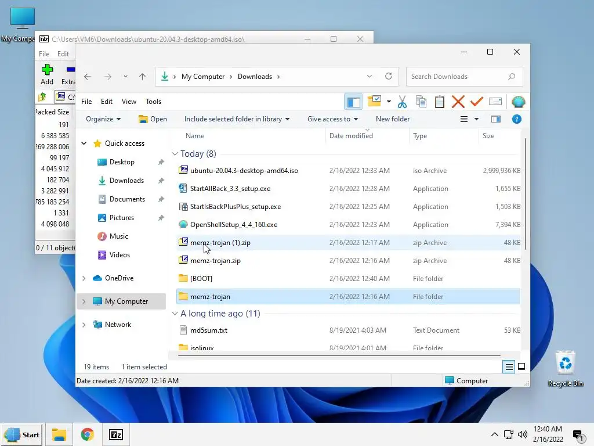Viewport: 594px width, 446px height.
Task: Click the Copy icon in toolbar
Action: 421,102
